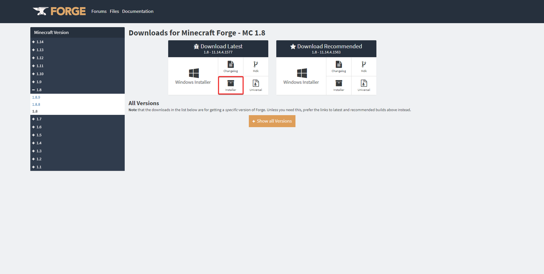Expand the 1.10 version group
The height and width of the screenshot is (274, 544).
[78, 74]
